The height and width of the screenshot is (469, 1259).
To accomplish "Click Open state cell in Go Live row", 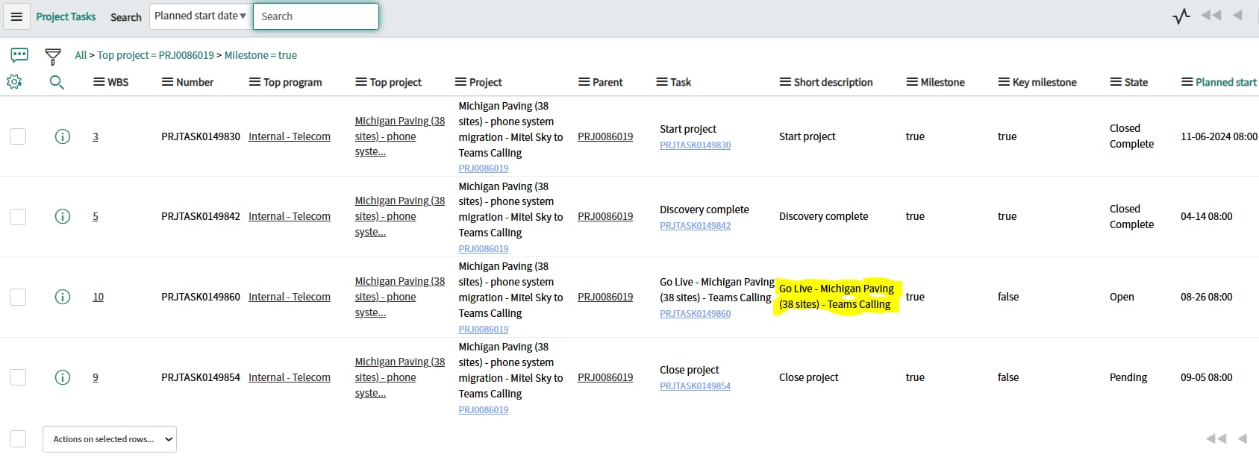I will [x=1122, y=297].
